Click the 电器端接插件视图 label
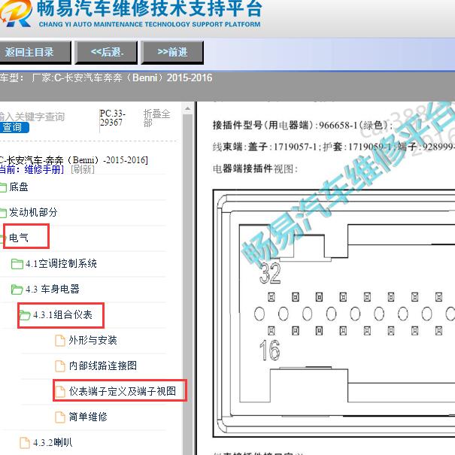The height and width of the screenshot is (455, 455). coord(256,168)
